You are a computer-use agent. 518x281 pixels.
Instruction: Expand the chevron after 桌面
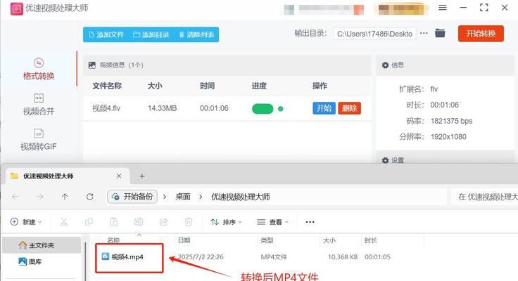[201, 197]
